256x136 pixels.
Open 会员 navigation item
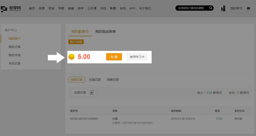[123, 8]
